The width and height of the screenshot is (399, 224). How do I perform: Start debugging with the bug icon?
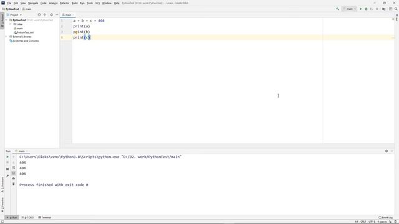click(366, 9)
